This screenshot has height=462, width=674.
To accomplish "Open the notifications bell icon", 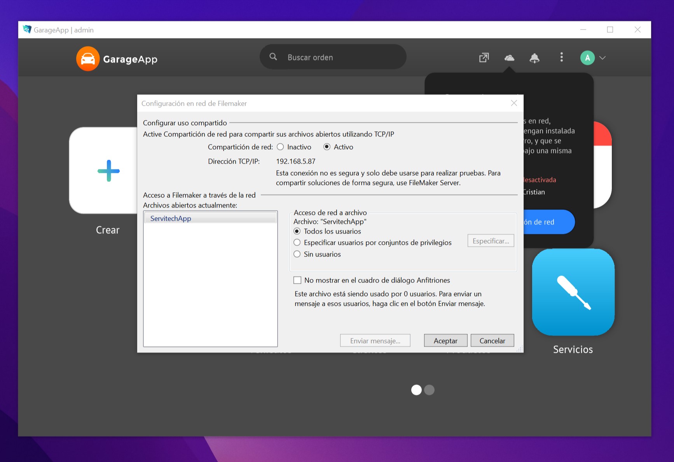I will coord(534,58).
